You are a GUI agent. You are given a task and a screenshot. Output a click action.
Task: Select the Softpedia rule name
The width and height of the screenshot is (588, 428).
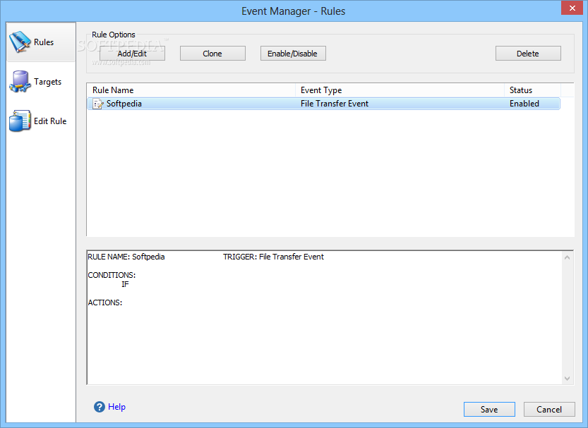pyautogui.click(x=124, y=104)
